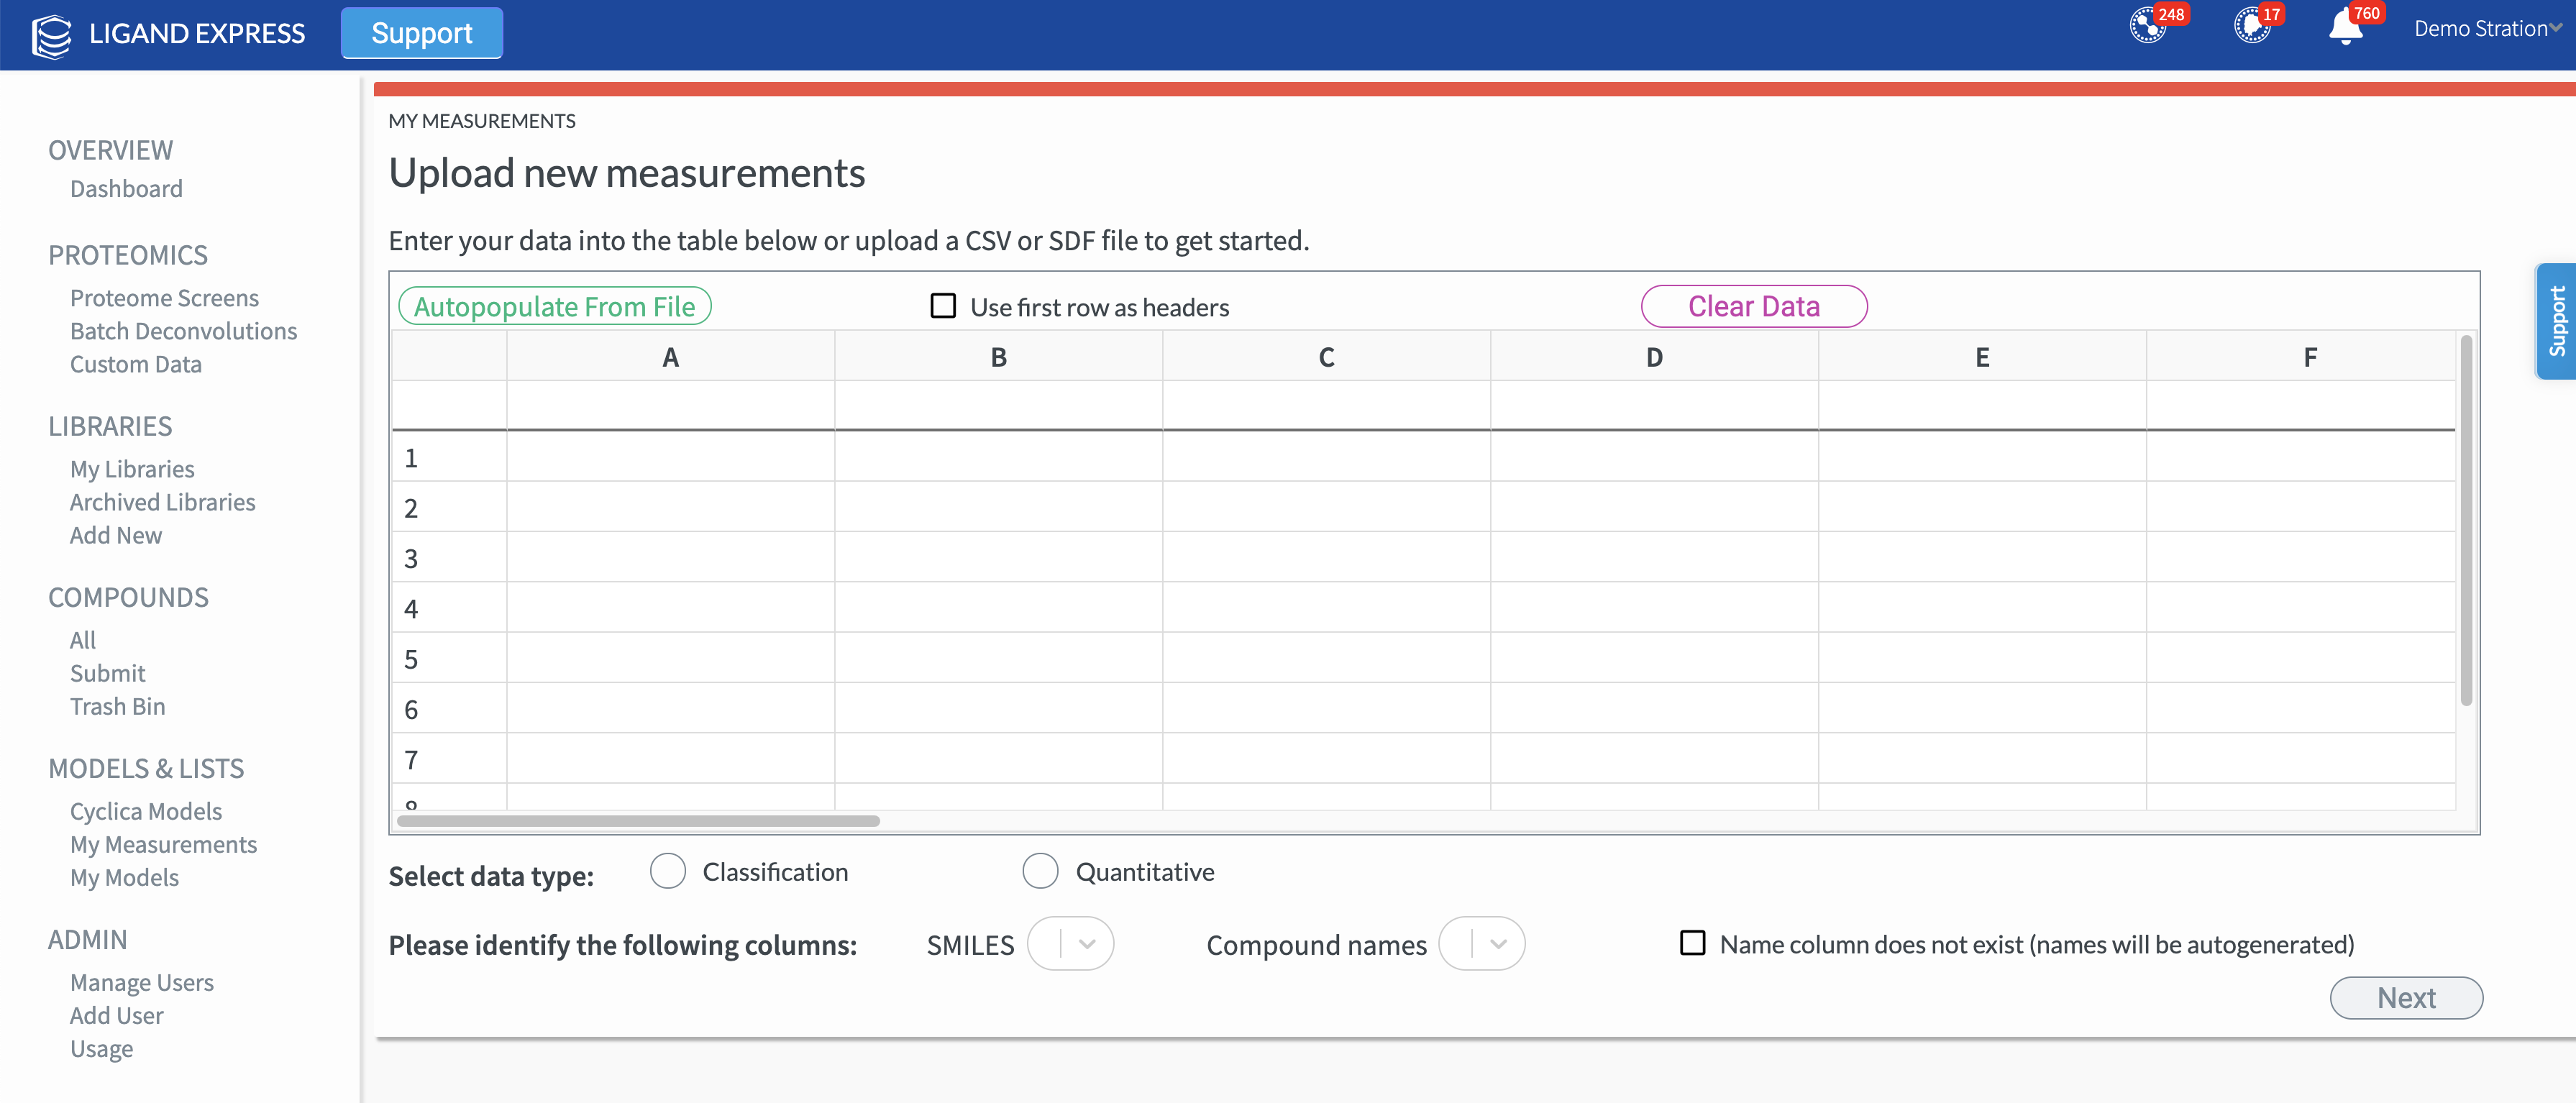The width and height of the screenshot is (2576, 1103).
Task: Click Autopopulate From File button
Action: click(x=555, y=306)
